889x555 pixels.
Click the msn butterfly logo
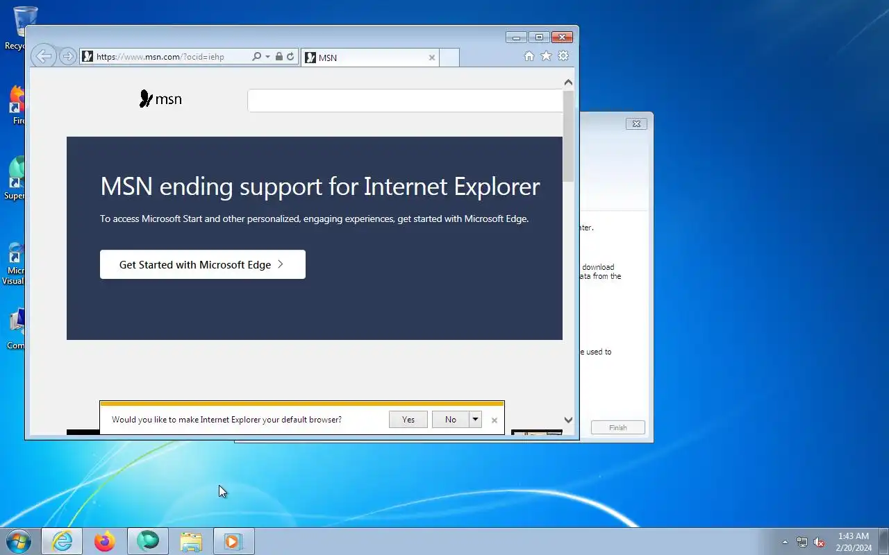click(x=160, y=99)
